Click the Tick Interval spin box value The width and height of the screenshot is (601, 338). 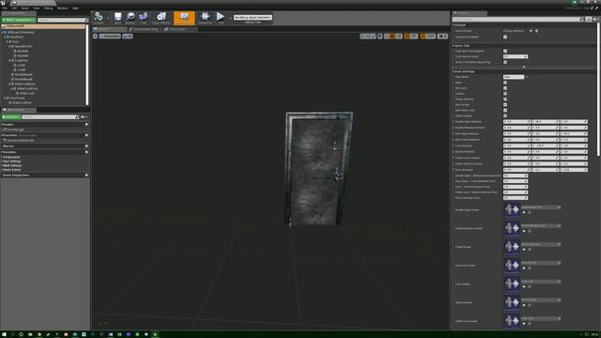[x=516, y=56]
